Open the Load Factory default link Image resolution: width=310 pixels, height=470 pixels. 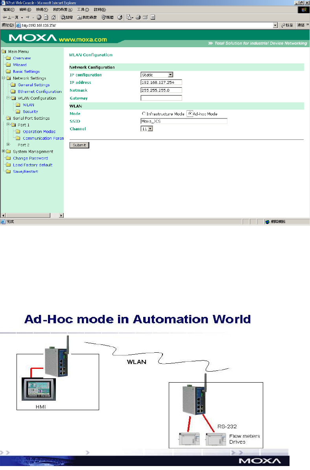(x=33, y=165)
